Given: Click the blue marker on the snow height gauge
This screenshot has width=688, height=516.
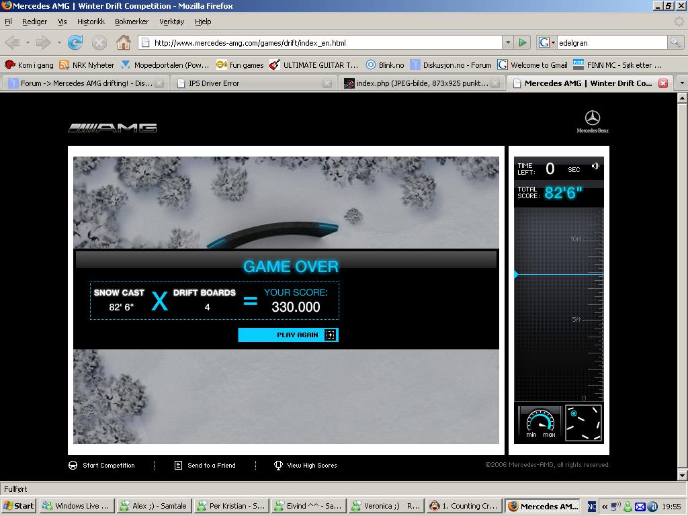Looking at the screenshot, I should click(x=517, y=274).
